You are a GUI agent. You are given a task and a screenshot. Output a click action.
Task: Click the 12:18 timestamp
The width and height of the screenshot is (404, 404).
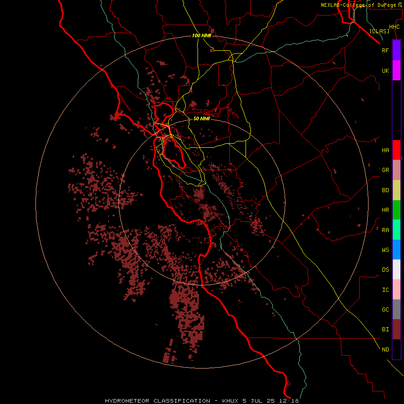click(289, 401)
